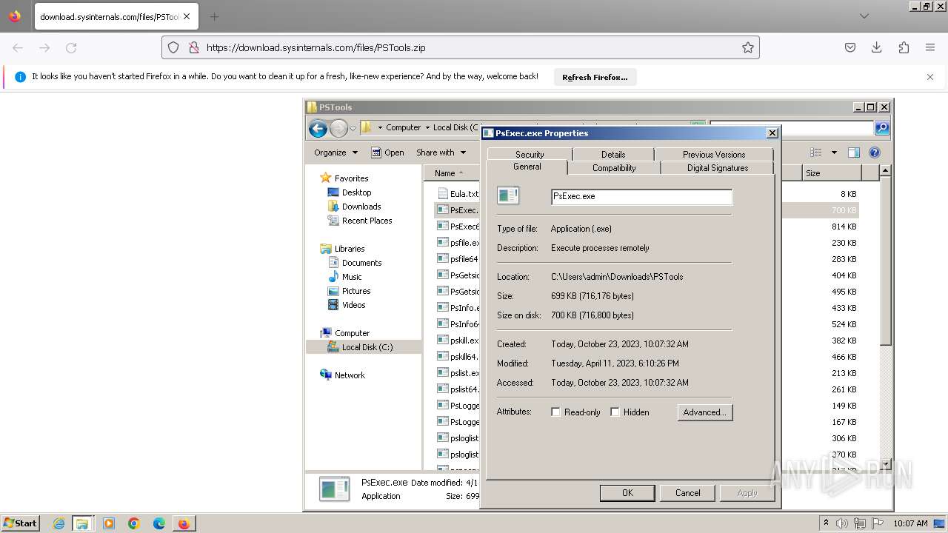This screenshot has width=948, height=533.
Task: Click Explorer search button icon
Action: [881, 128]
